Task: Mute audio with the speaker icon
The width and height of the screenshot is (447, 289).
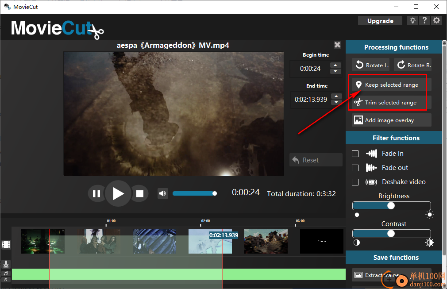Action: (162, 193)
